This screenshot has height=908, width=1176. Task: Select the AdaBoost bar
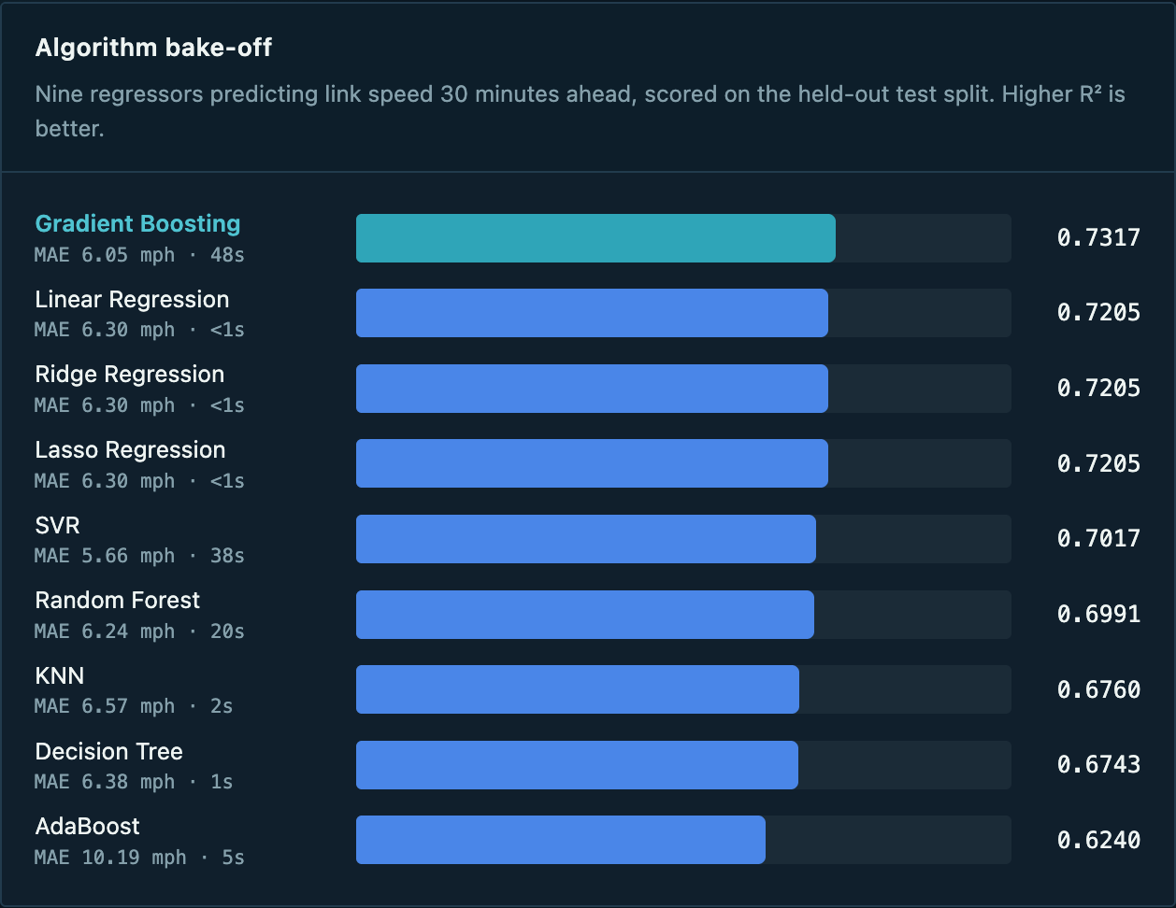tap(561, 840)
